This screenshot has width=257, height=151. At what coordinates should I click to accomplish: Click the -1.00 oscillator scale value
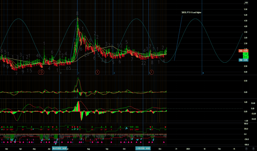(246, 121)
